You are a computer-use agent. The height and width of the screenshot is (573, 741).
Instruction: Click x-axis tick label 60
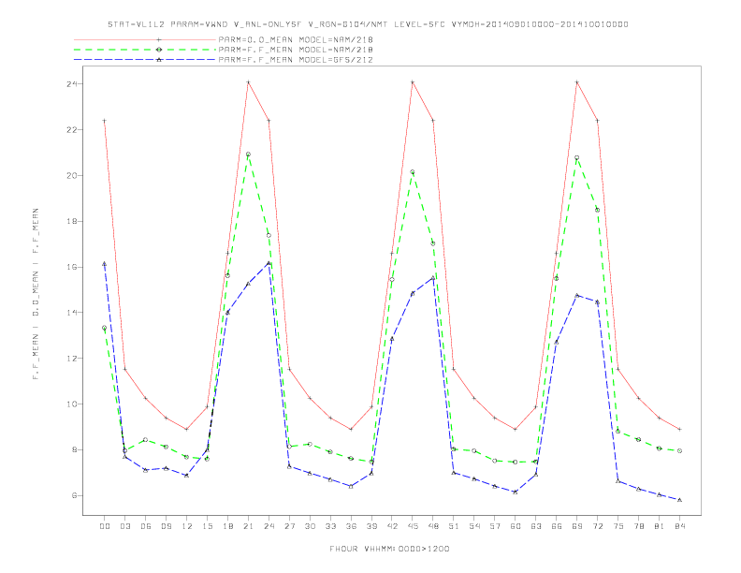click(x=516, y=526)
